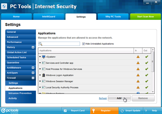Open Firewall Settings sub-item
The image size is (162, 114).
coord(21,83)
